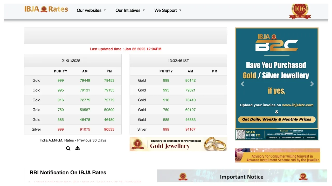332x186 pixels.
Task: Click India A.M/P.M. Rates Previous 30 Days
Action: (x=73, y=140)
